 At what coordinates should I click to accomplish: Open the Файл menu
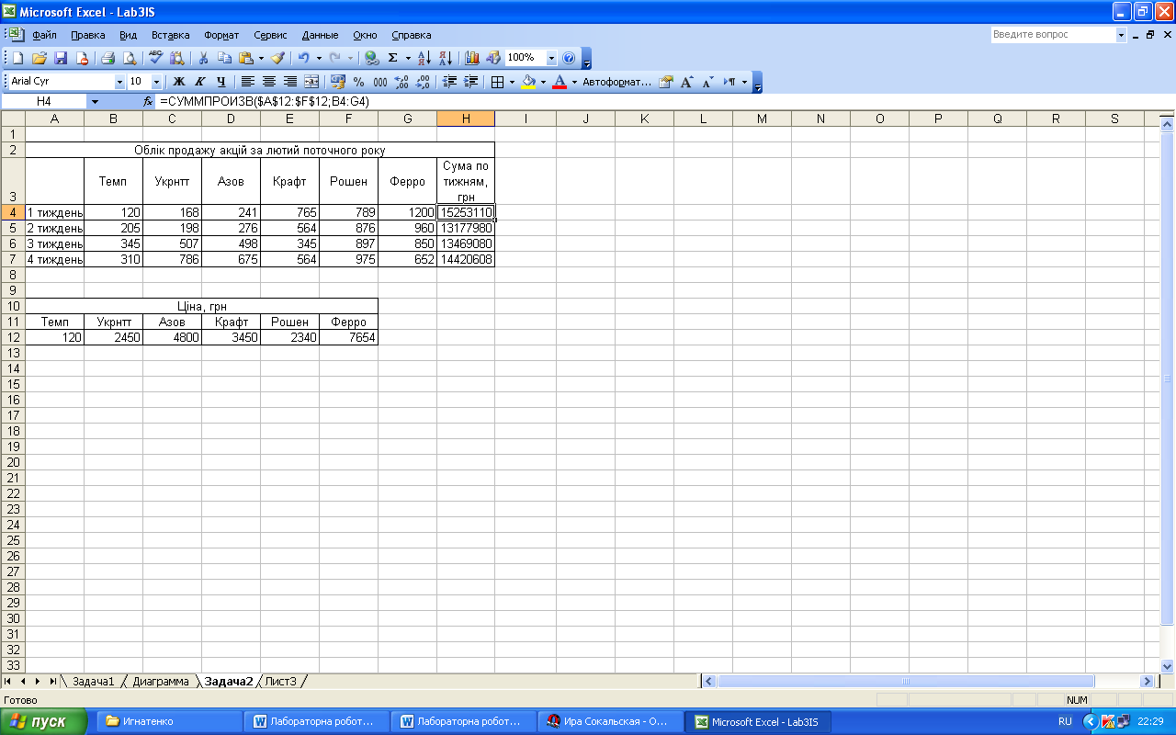44,35
